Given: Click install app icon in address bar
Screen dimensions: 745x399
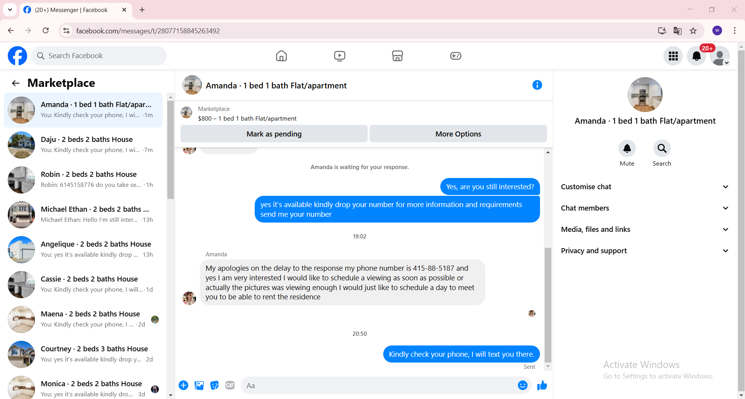Looking at the screenshot, I should click(x=662, y=31).
